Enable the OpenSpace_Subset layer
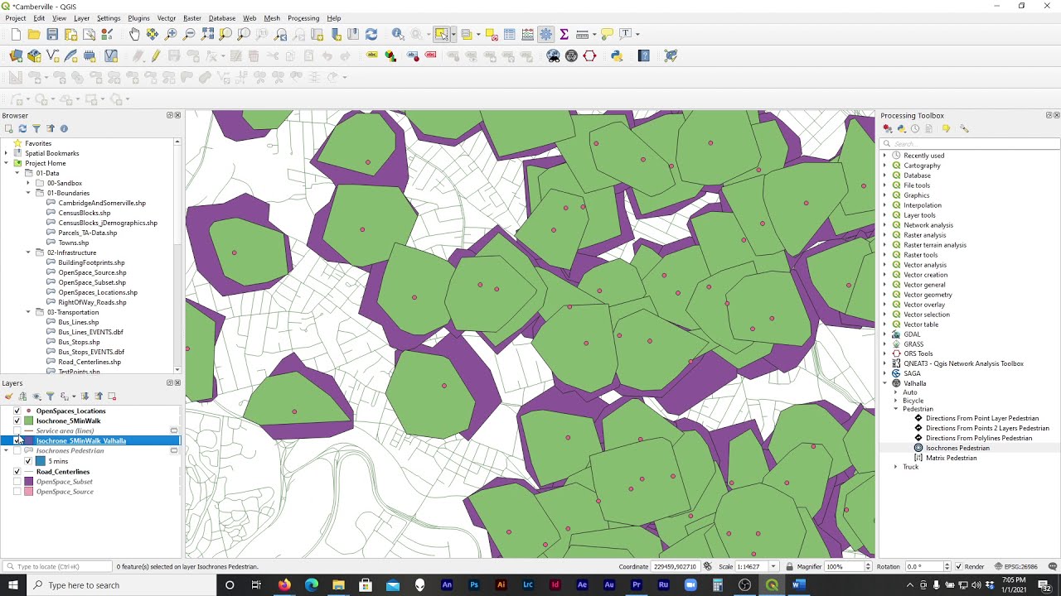Viewport: 1061px width, 596px height. click(x=17, y=482)
